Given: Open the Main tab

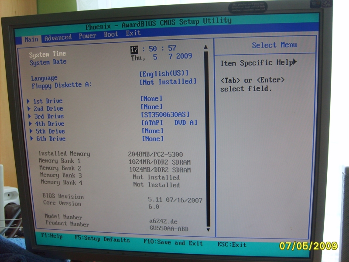Looking at the screenshot, I should pyautogui.click(x=31, y=39).
